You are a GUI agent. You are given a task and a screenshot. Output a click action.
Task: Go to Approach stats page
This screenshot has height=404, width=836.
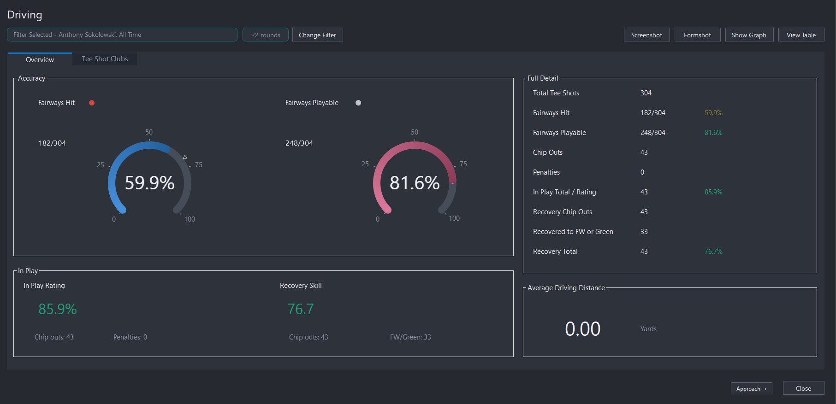(751, 388)
